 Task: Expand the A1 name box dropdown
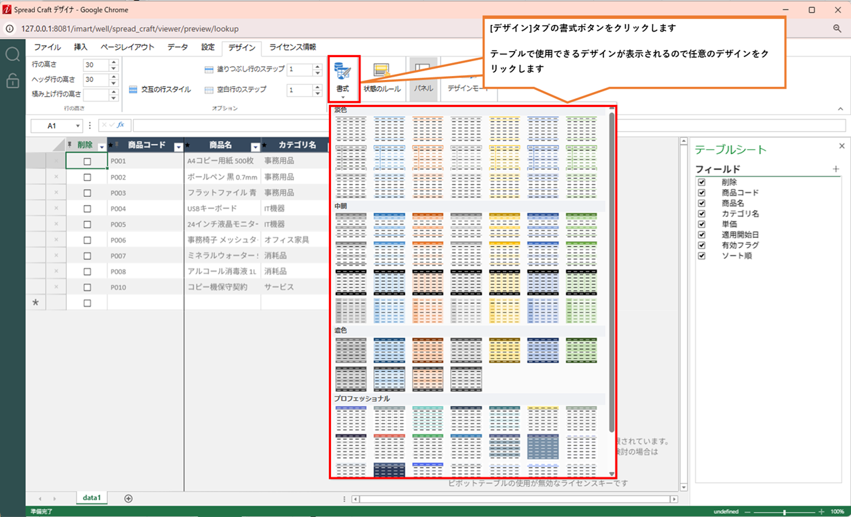click(78, 126)
